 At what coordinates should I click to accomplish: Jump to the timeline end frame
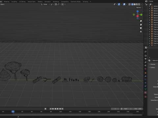(x=63, y=109)
